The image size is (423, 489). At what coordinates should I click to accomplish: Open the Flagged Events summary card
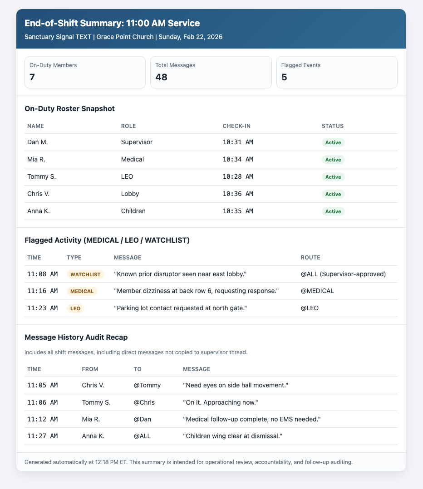click(337, 72)
